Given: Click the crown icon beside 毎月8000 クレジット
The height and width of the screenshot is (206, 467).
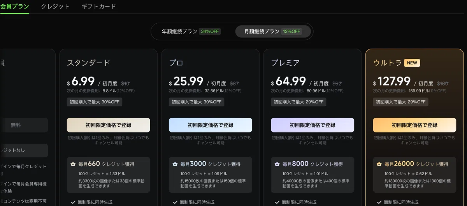Looking at the screenshot, I should (x=277, y=164).
